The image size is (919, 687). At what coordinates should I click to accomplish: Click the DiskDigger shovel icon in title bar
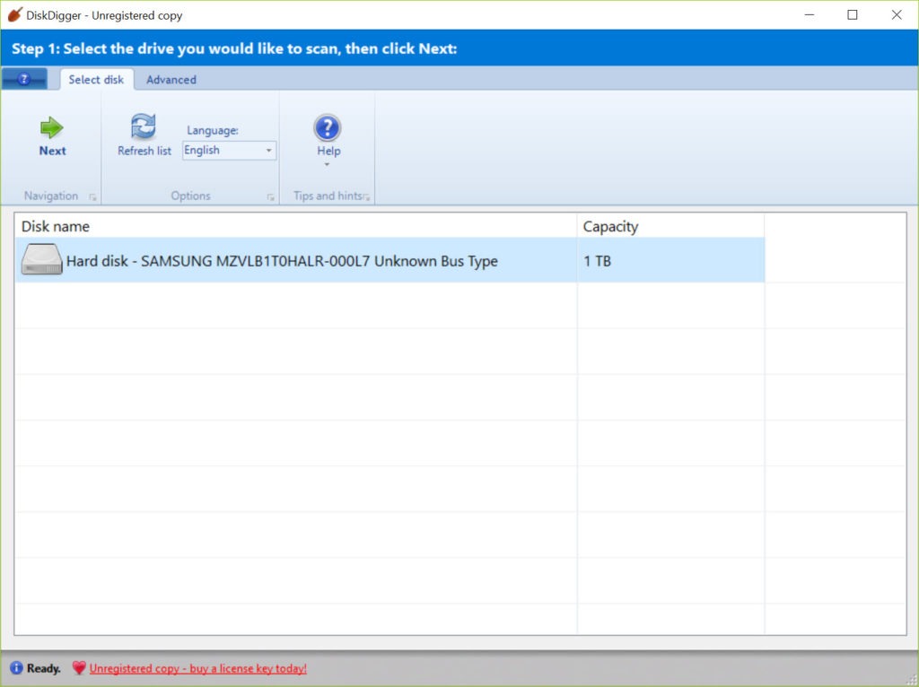(x=14, y=15)
